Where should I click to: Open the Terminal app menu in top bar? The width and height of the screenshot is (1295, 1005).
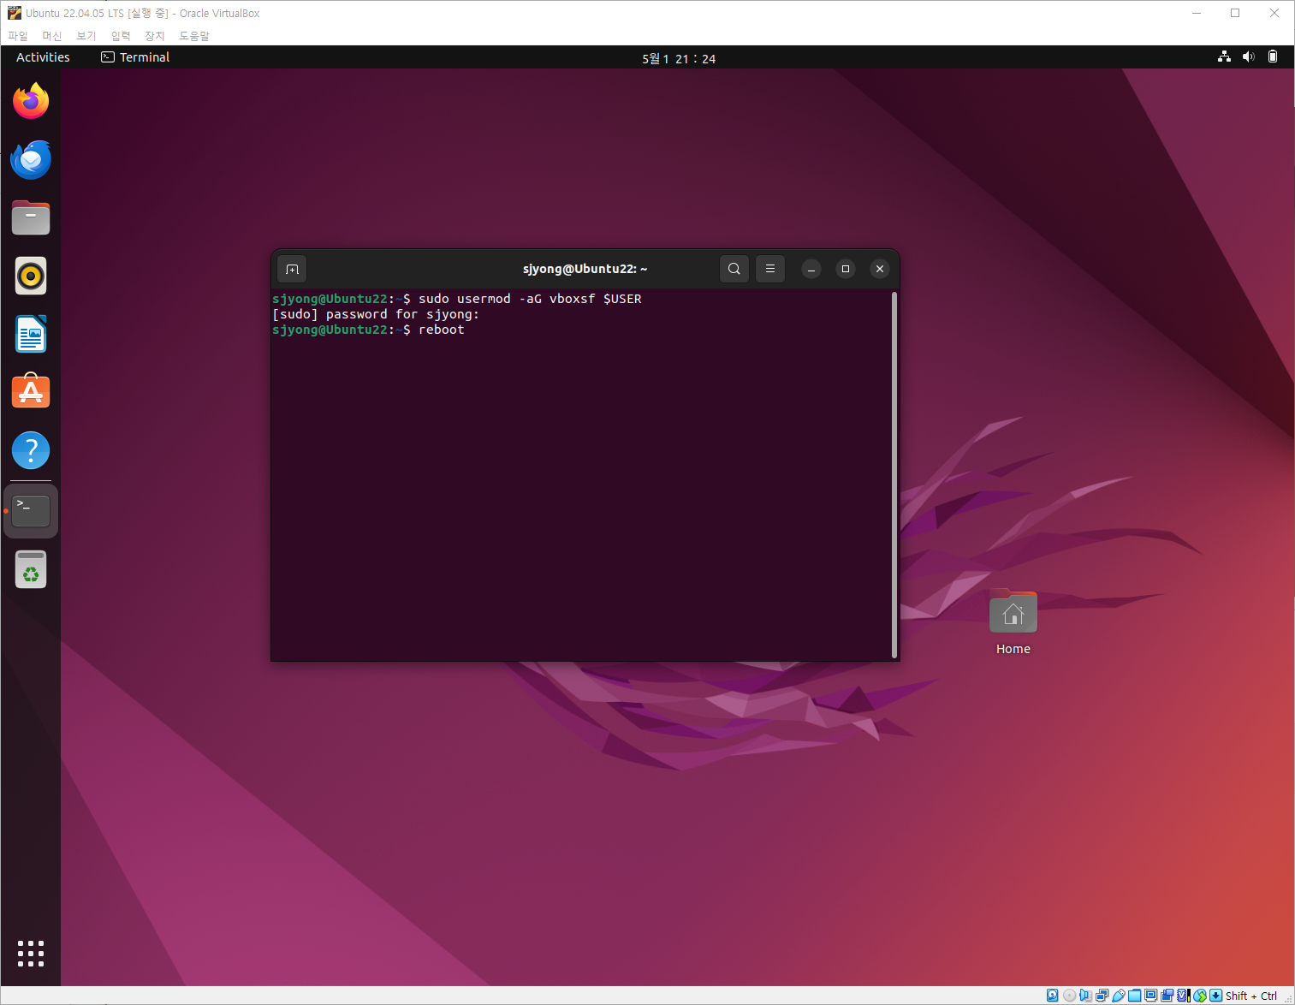135,57
